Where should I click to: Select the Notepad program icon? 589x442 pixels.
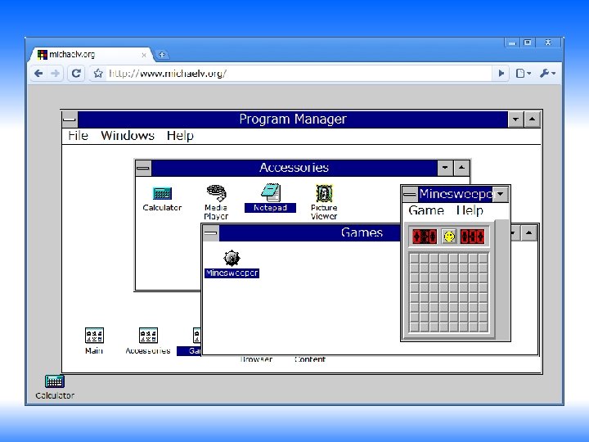click(x=270, y=198)
